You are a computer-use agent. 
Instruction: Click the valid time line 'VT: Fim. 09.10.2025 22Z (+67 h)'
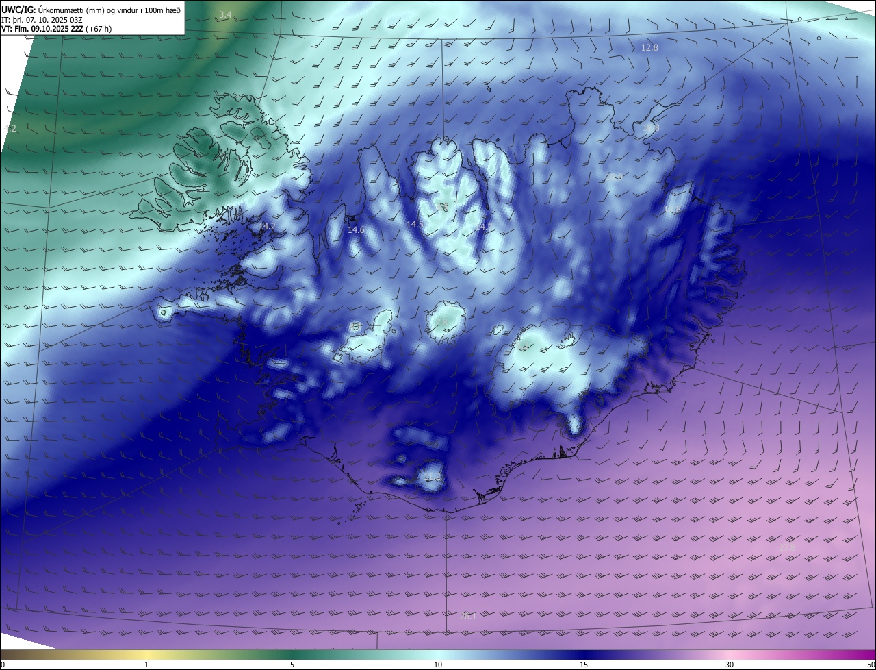point(57,29)
